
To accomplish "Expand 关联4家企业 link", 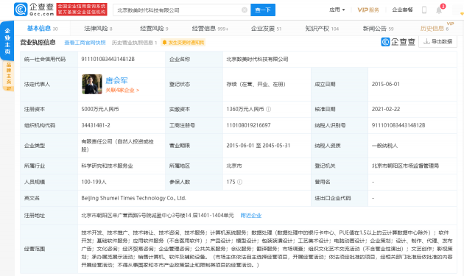I will (x=122, y=90).
